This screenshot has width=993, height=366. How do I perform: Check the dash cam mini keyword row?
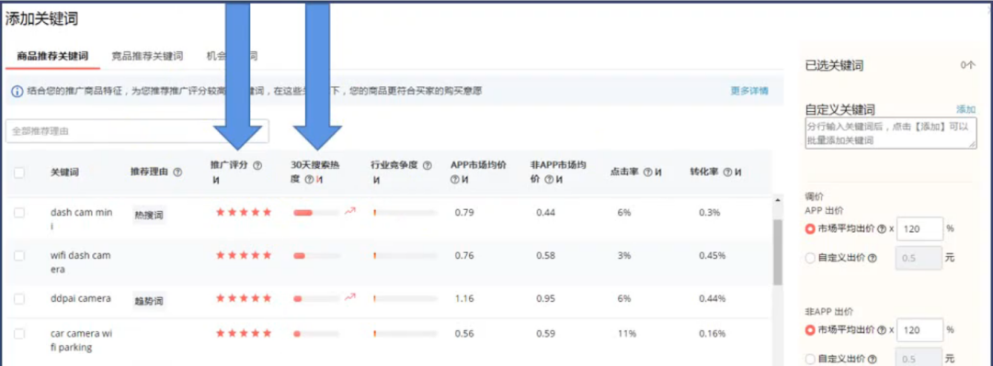(x=19, y=213)
